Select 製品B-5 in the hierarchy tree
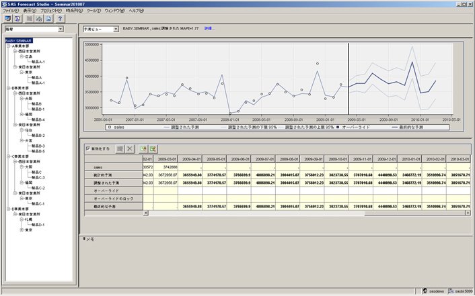 click(x=38, y=151)
